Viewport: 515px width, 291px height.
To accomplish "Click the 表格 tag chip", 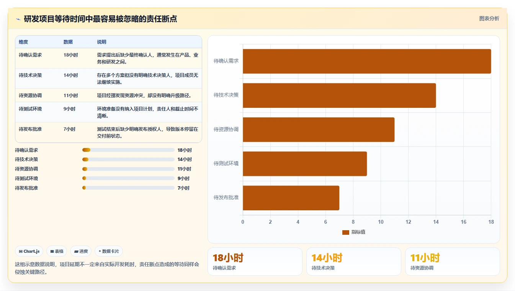I will tap(57, 251).
